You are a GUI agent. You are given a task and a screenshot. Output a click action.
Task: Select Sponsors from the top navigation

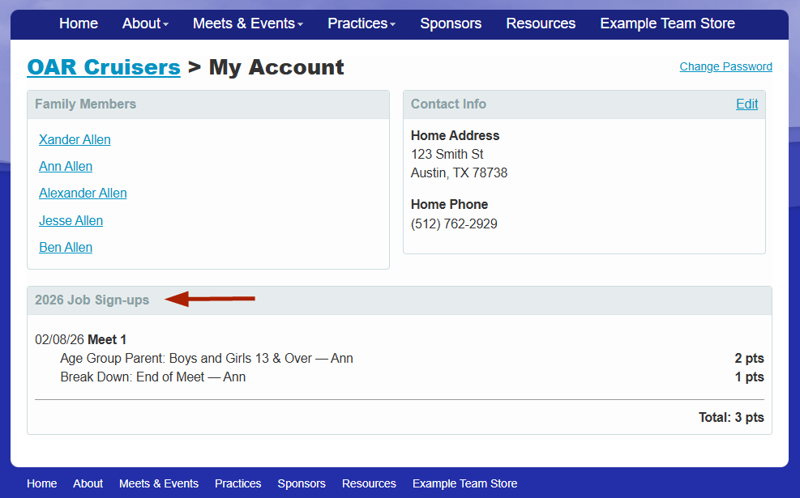point(451,23)
